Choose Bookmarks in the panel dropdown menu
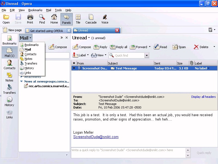The image size is (218, 164). [x=32, y=45]
